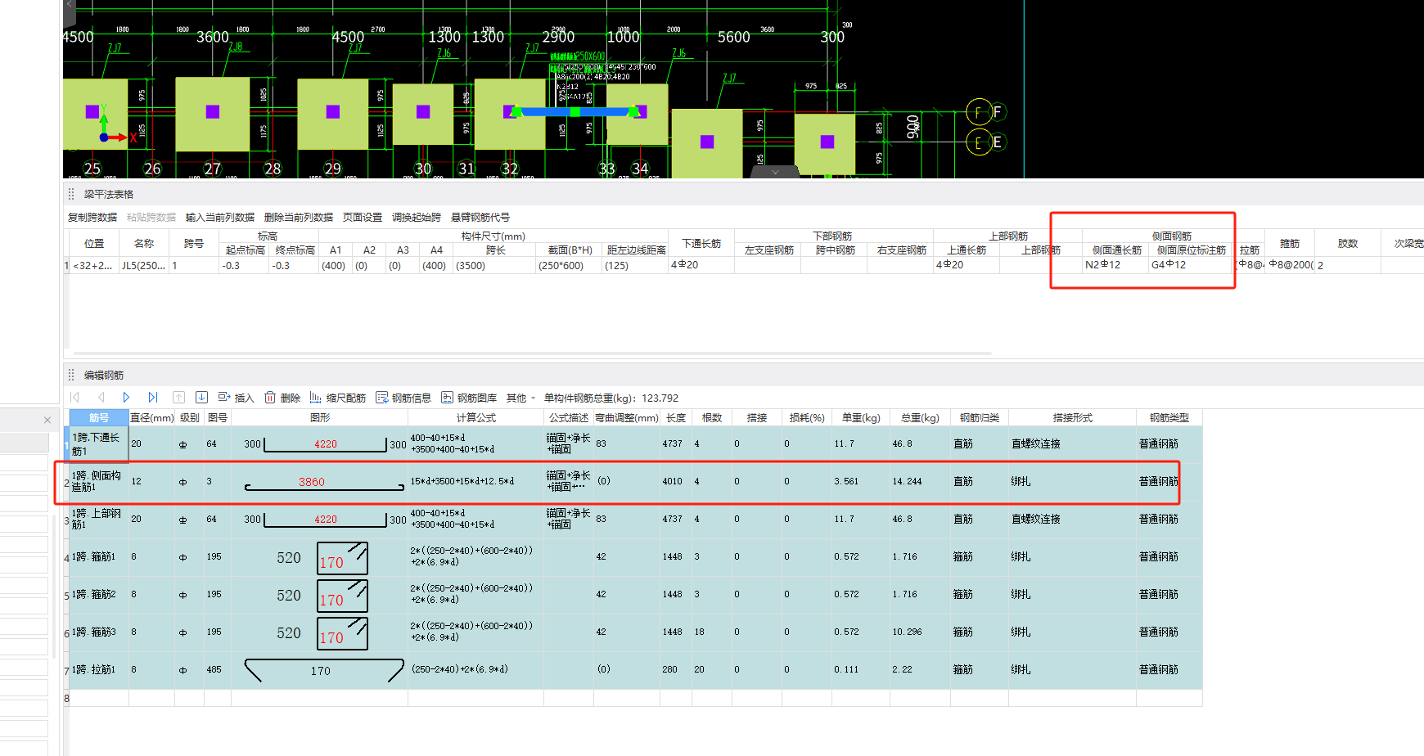Select row 1跨.下通长筋1 name cell
This screenshot has width=1424, height=756.
99,444
